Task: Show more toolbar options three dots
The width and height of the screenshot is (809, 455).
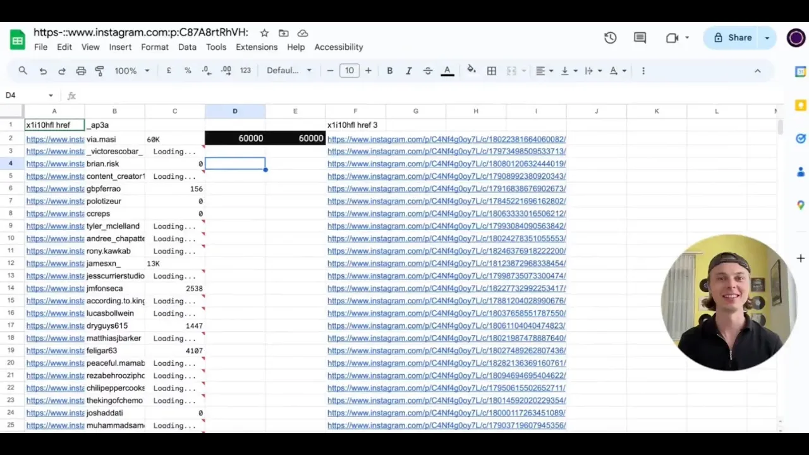Action: pos(643,71)
